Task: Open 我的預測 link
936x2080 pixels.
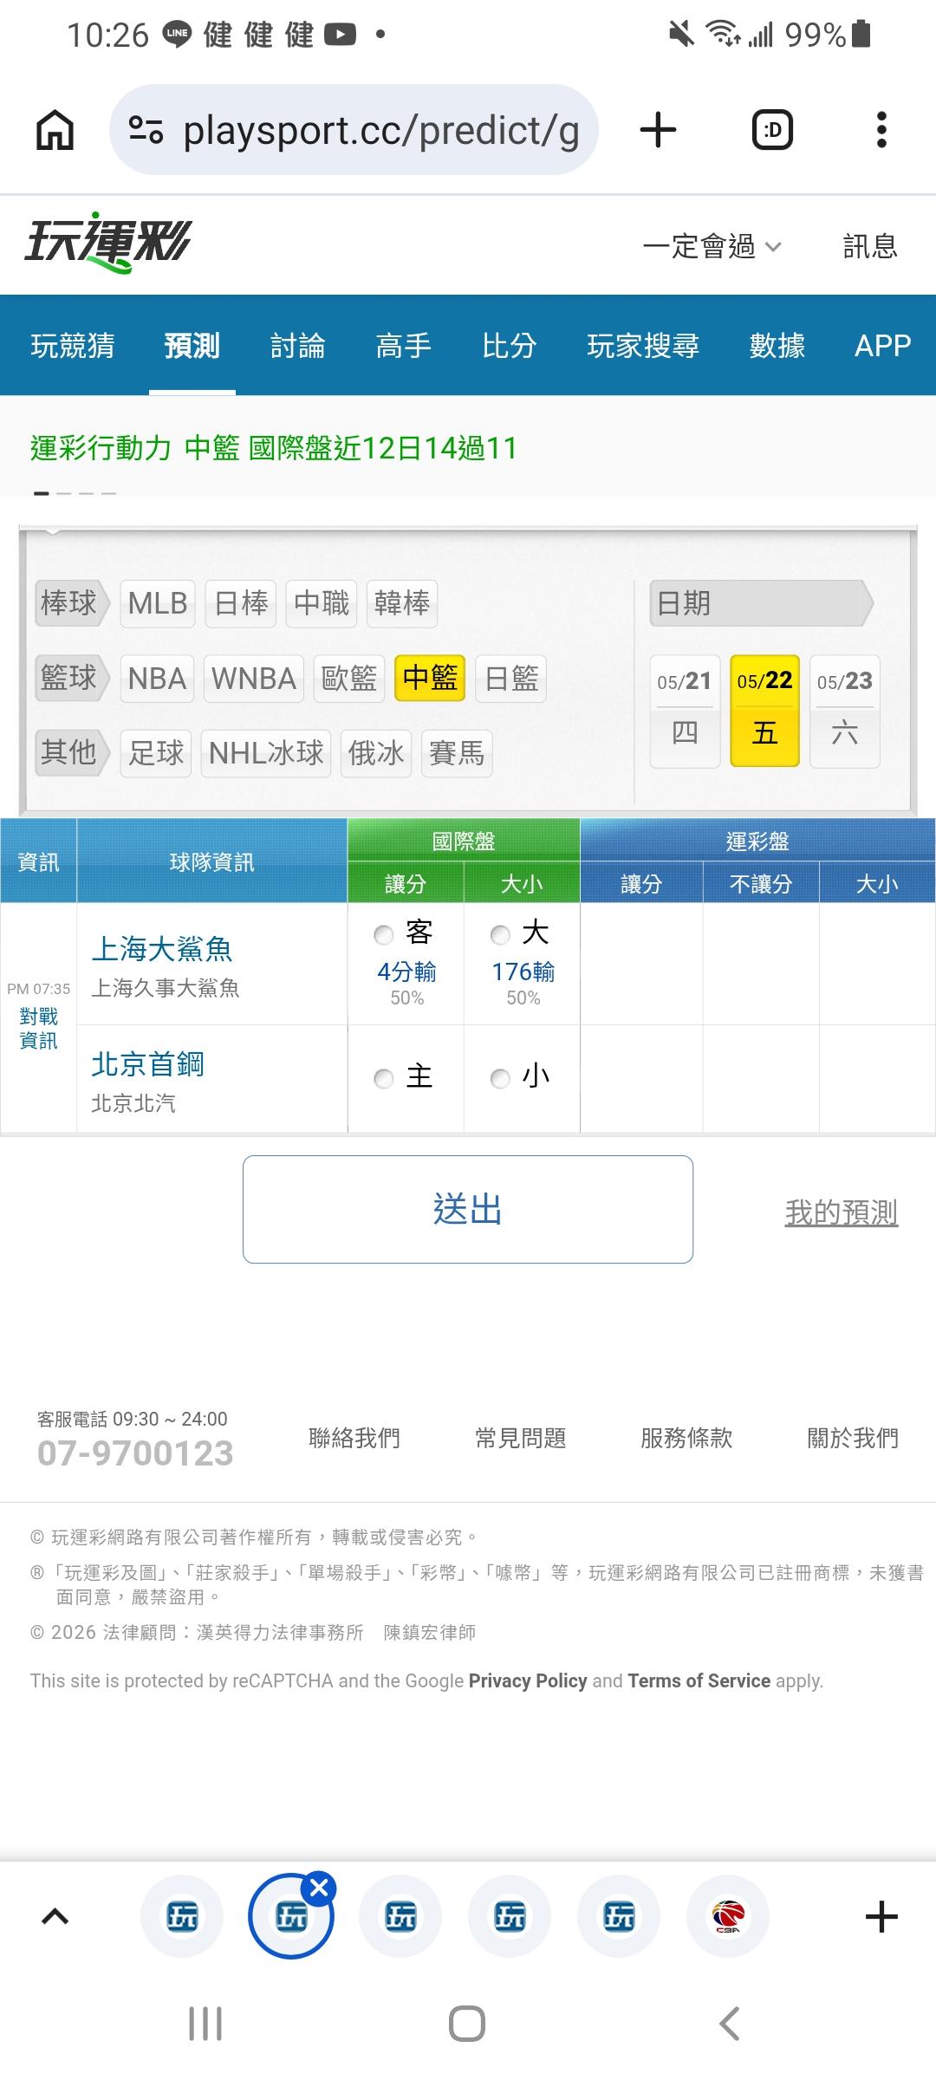Action: [x=842, y=1212]
